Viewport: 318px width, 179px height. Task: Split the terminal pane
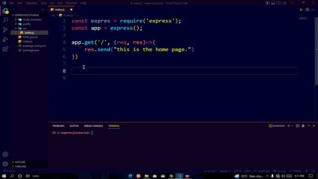(298, 126)
